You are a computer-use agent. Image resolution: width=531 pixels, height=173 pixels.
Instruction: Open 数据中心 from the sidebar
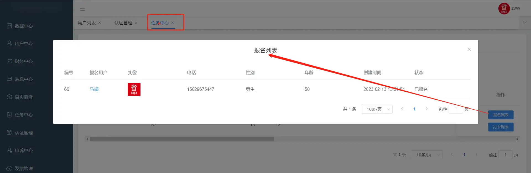click(24, 26)
